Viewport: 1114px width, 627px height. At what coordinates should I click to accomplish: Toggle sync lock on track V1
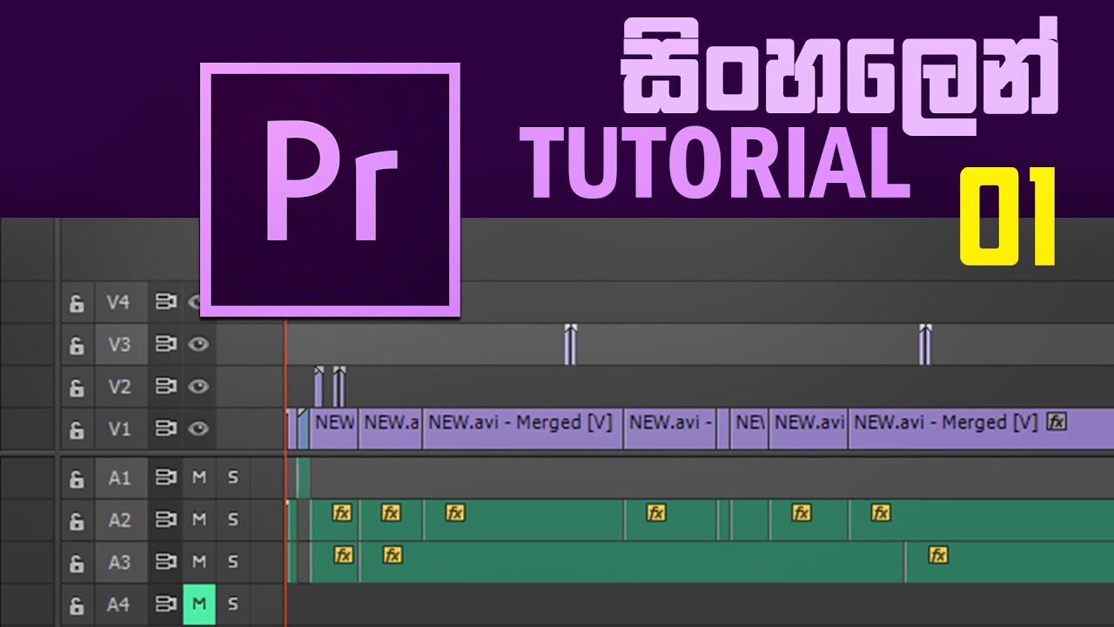click(x=164, y=428)
